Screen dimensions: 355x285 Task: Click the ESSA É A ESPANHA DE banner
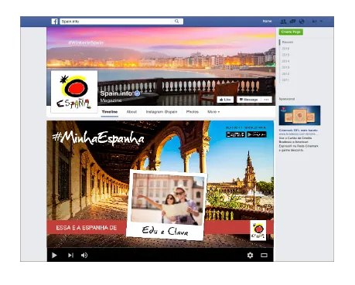point(87,228)
